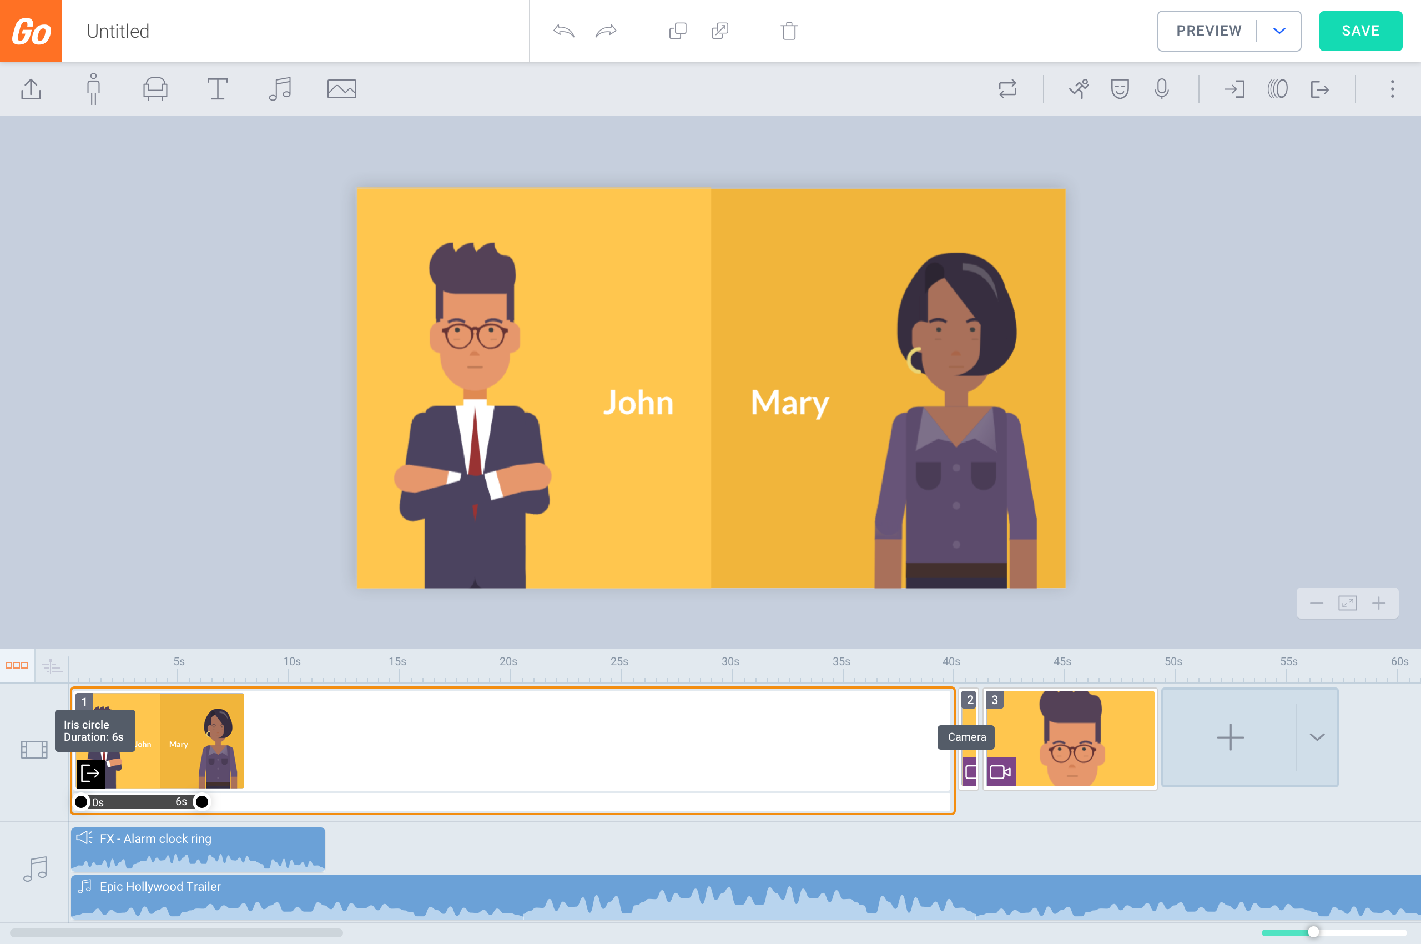Click the character action running icon
1421x944 pixels.
tap(1079, 89)
